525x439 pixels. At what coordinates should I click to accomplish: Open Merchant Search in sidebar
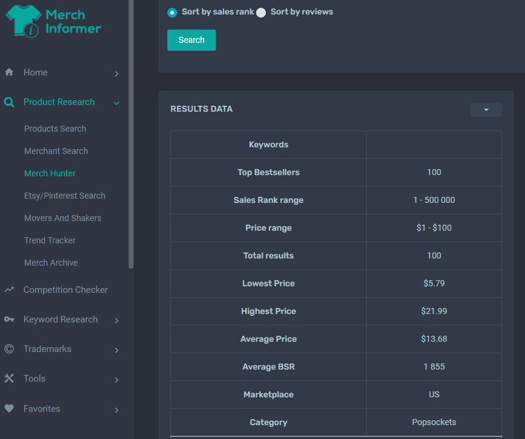click(x=56, y=151)
